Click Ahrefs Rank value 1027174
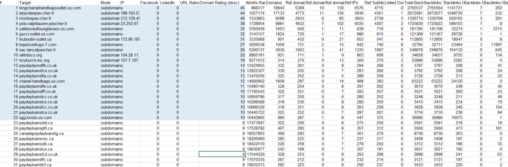Screen dimensions: 508x167 256,13
